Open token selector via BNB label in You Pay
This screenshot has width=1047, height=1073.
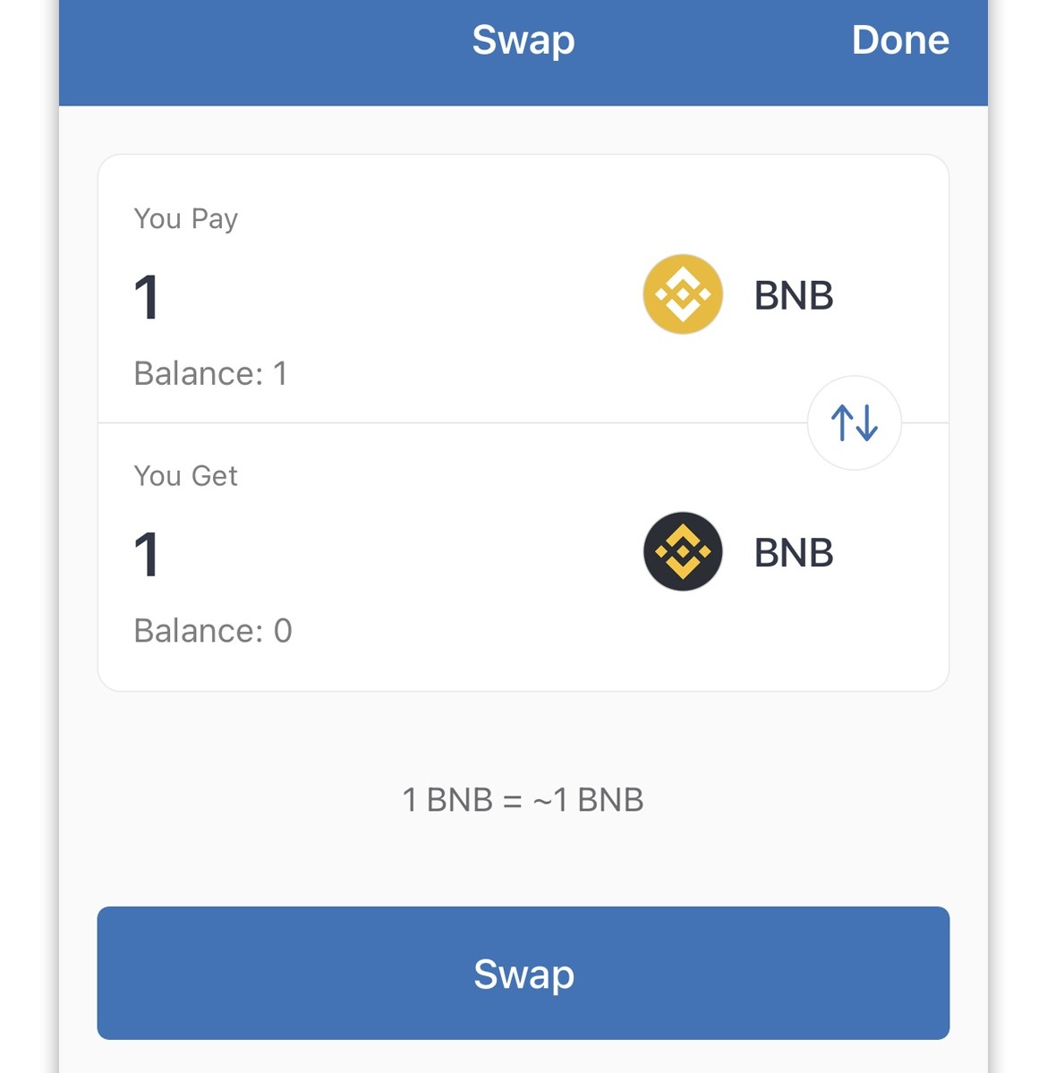pos(794,295)
